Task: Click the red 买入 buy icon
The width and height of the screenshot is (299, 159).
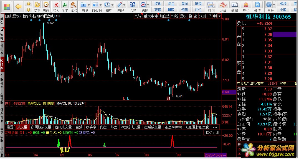Action: click(56, 7)
